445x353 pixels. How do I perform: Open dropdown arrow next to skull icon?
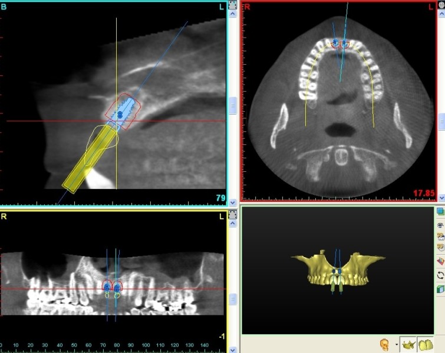397,344
